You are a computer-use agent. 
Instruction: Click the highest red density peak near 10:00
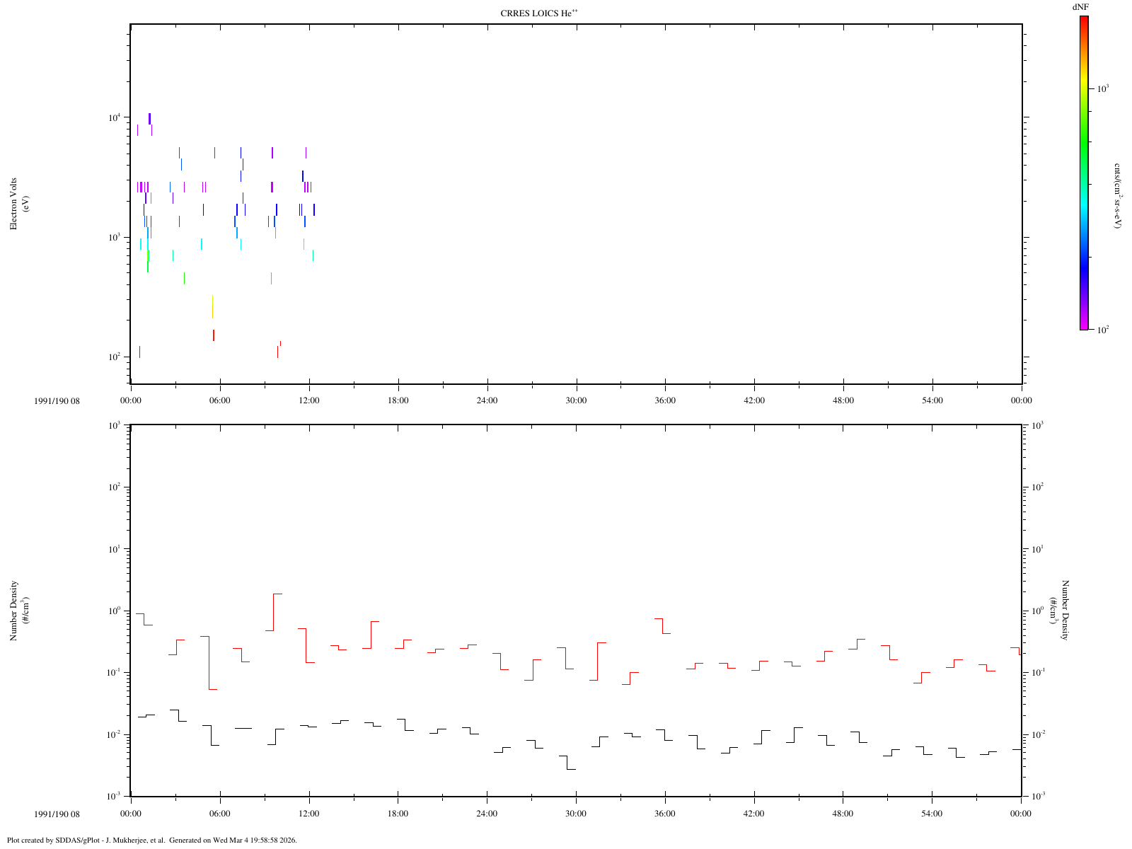[278, 594]
